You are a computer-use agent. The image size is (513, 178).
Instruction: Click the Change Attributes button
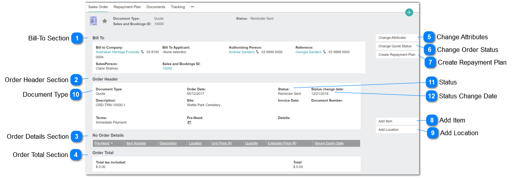coord(397,38)
